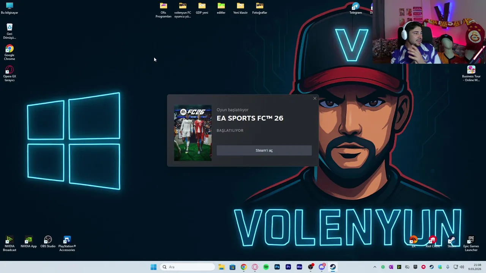Image resolution: width=486 pixels, height=273 pixels.
Task: Click the crossed-out cloud sync tray icon
Action: (x=407, y=267)
